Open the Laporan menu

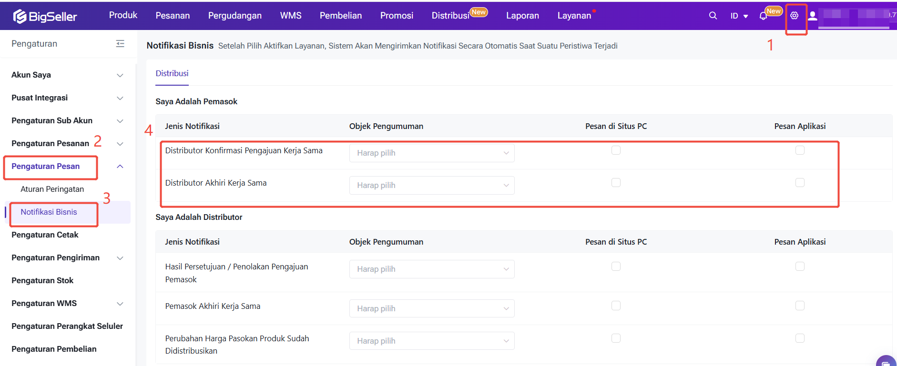(522, 16)
